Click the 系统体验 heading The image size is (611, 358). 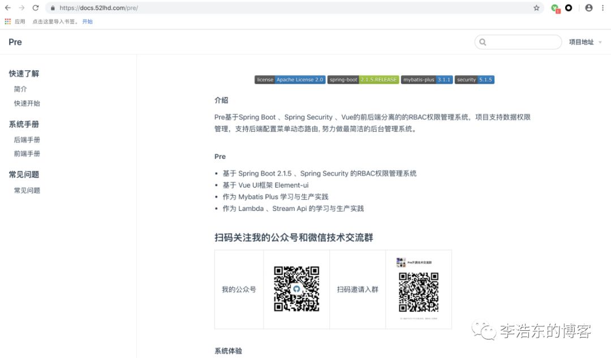[228, 351]
